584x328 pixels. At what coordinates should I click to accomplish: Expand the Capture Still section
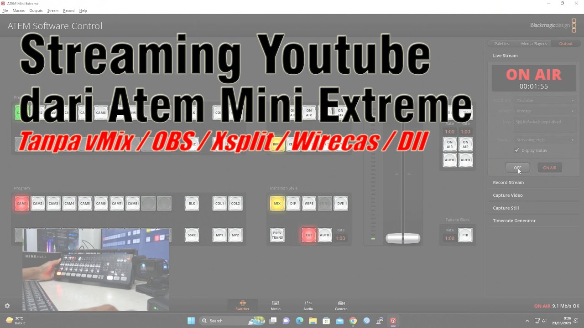(506, 208)
